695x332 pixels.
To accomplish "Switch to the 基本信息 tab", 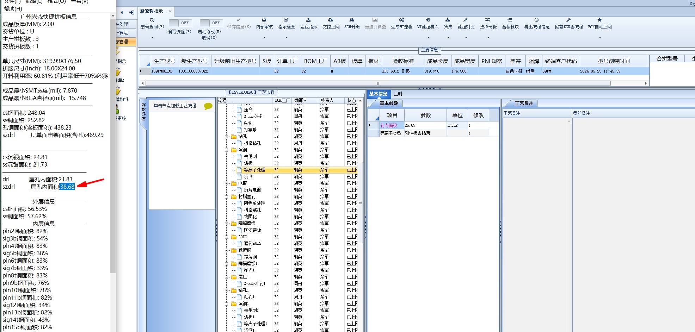I will pyautogui.click(x=378, y=94).
